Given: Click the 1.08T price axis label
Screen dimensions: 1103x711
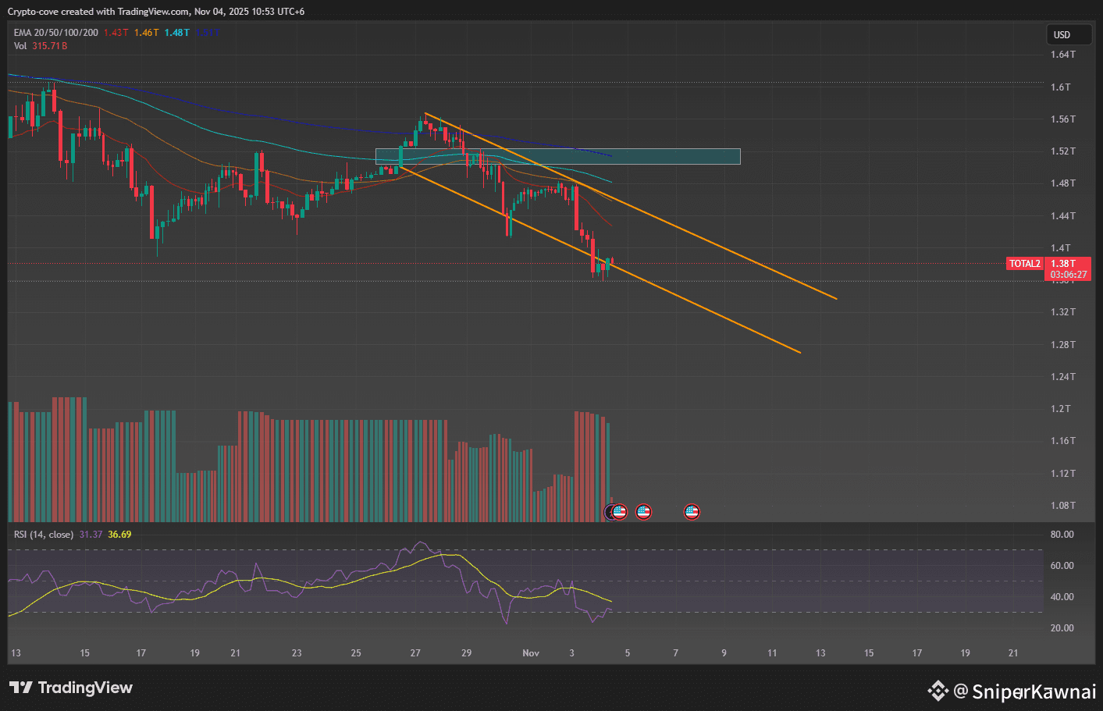Looking at the screenshot, I should [1062, 506].
